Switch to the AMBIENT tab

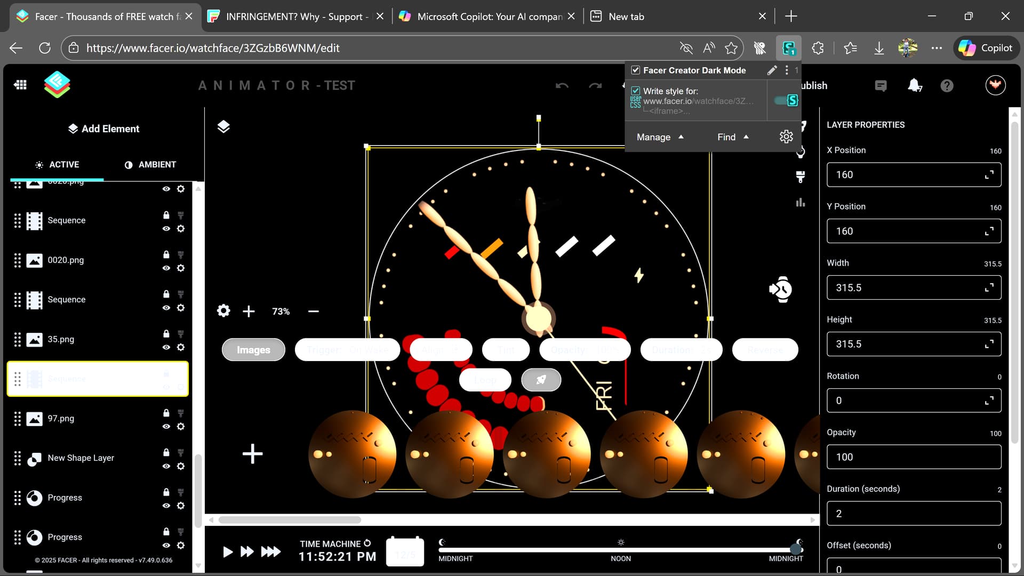[x=150, y=165]
